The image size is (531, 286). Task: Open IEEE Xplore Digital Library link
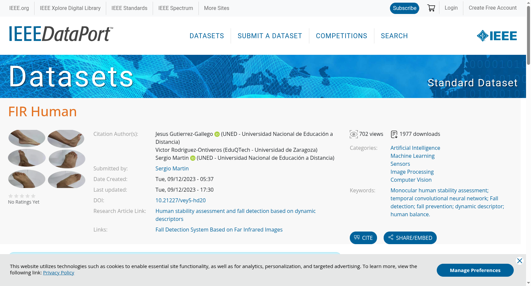(x=70, y=8)
